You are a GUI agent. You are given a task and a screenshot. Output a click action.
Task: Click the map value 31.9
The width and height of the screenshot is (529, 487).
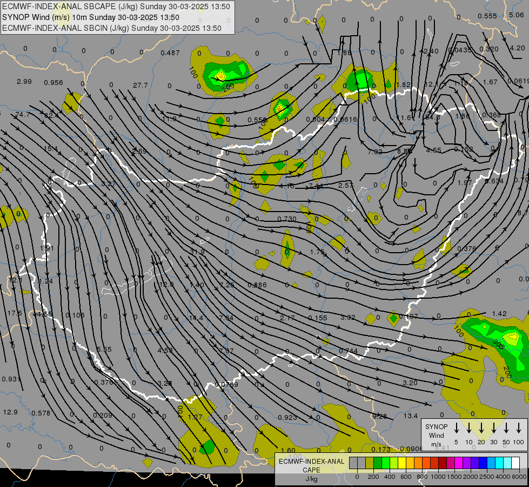(197, 252)
